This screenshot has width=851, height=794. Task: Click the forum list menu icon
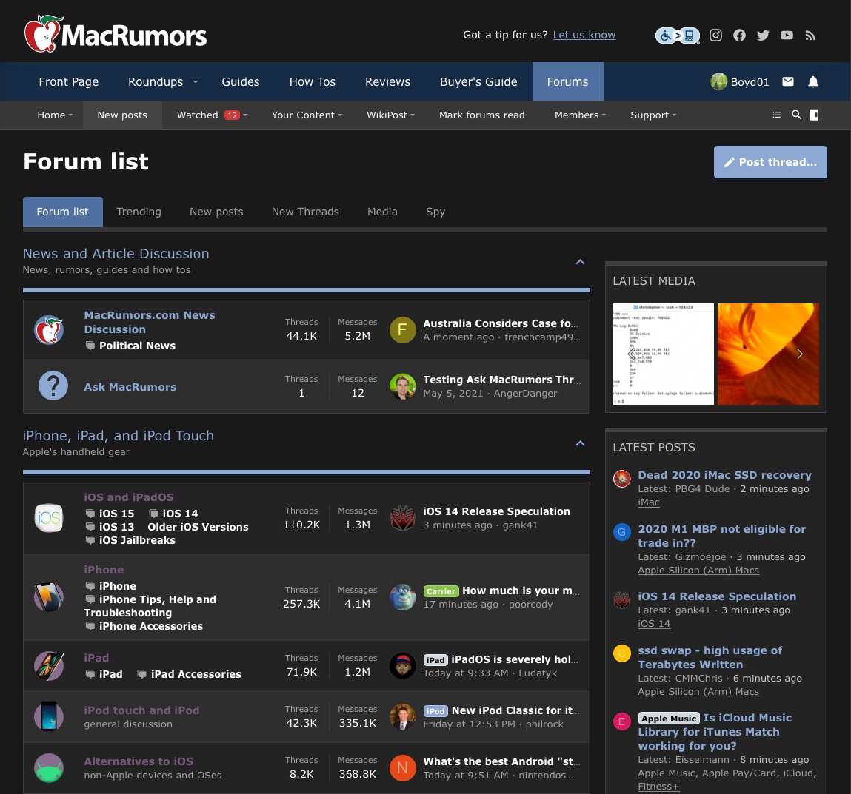point(777,115)
